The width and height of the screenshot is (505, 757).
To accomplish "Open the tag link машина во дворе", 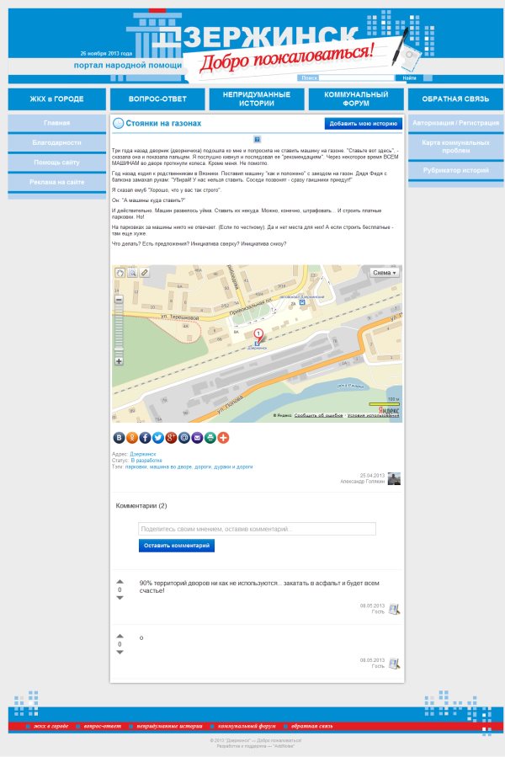I will [170, 466].
